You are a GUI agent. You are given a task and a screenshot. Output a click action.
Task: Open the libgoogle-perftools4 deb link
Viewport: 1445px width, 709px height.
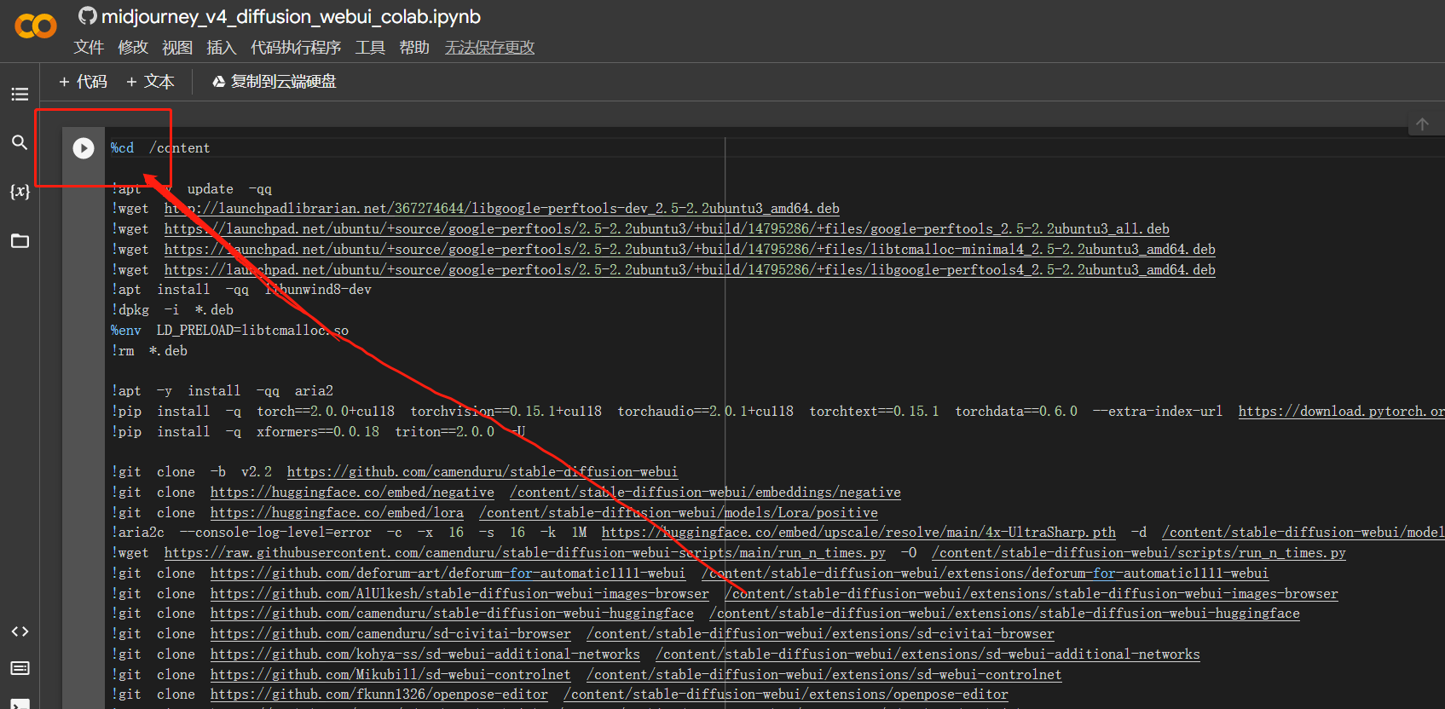point(690,270)
